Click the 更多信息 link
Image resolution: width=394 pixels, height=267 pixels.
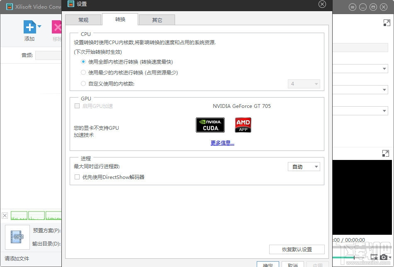tap(222, 142)
